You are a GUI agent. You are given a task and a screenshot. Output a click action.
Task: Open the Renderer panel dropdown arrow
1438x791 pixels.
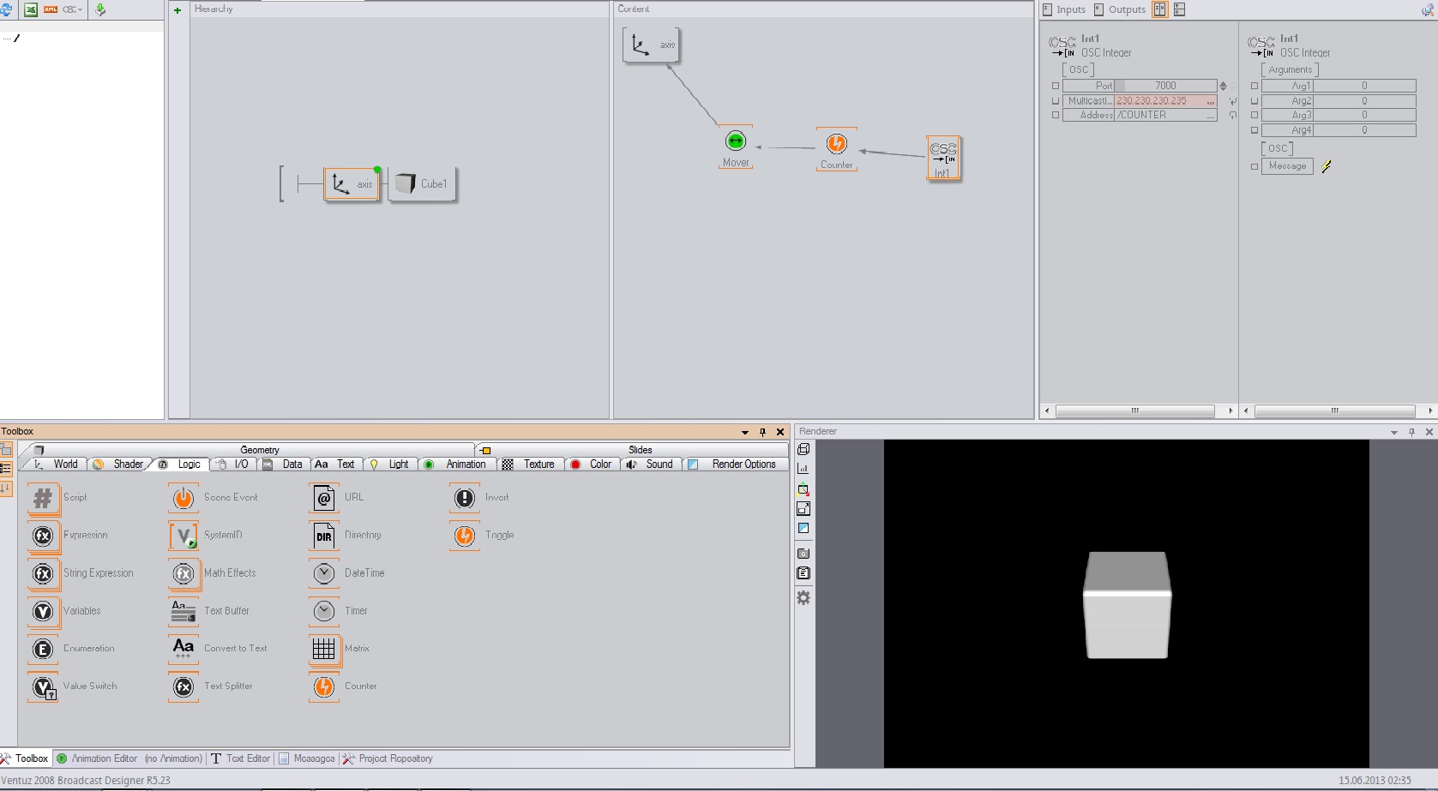pos(1393,432)
